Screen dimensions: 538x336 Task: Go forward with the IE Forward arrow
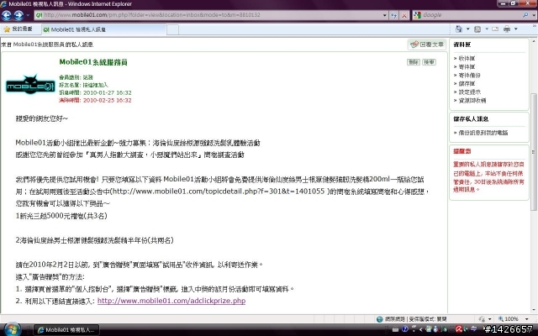(x=18, y=15)
